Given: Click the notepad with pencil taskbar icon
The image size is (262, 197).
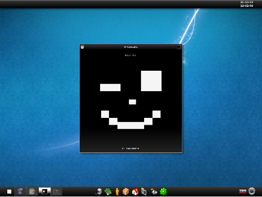Looking at the screenshot, I should coord(32,191).
